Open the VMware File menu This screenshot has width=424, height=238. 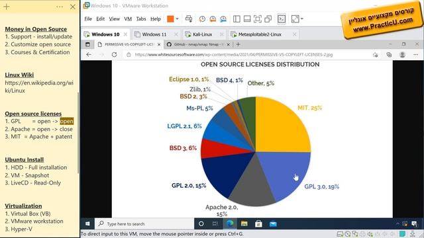[x=88, y=19]
